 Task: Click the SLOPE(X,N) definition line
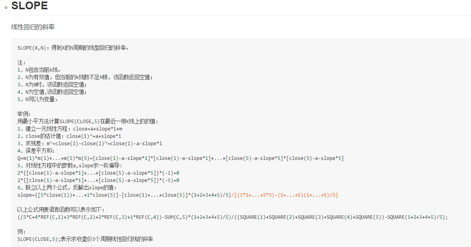73,48
